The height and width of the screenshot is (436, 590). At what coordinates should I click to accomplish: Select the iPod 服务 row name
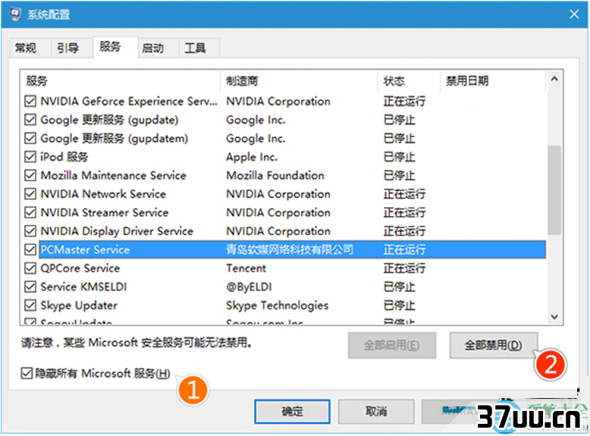point(64,156)
